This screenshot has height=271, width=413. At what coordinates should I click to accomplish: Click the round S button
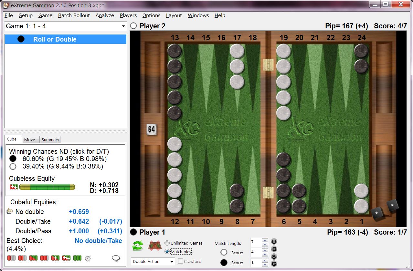(x=274, y=256)
